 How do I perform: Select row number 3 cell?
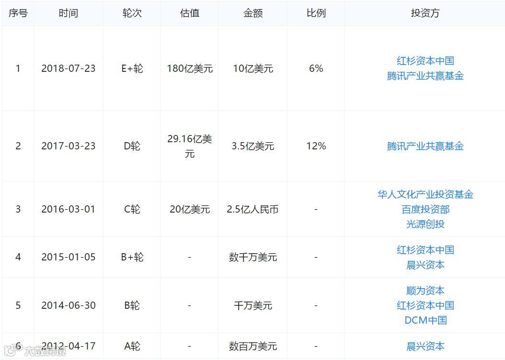pyautogui.click(x=18, y=209)
